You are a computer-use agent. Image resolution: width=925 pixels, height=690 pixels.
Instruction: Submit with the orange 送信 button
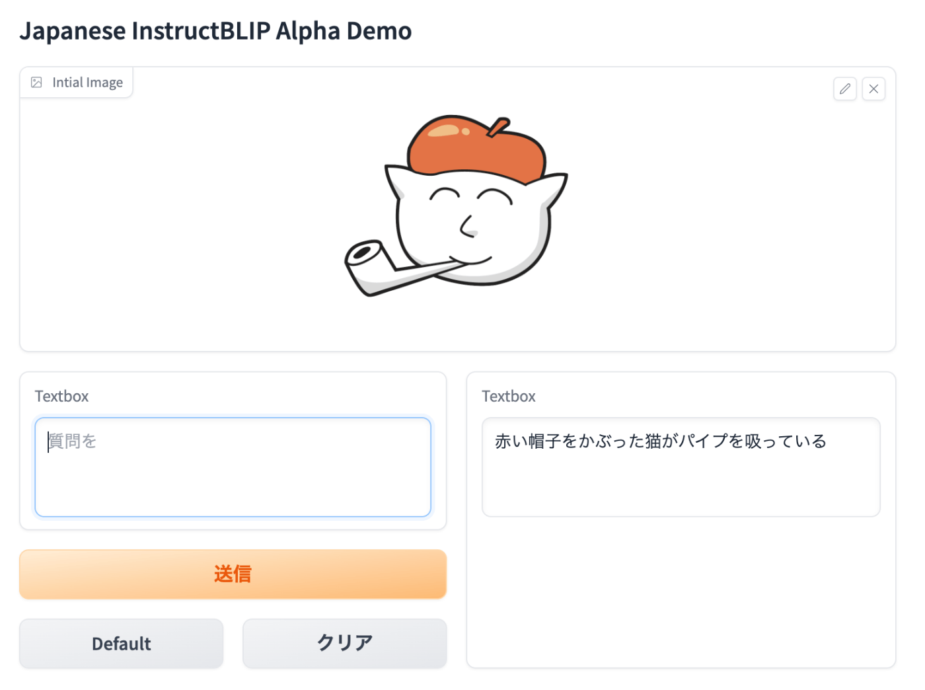tap(233, 574)
